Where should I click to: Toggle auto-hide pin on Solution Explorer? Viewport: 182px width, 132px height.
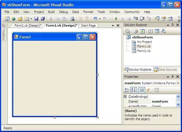coord(172,25)
